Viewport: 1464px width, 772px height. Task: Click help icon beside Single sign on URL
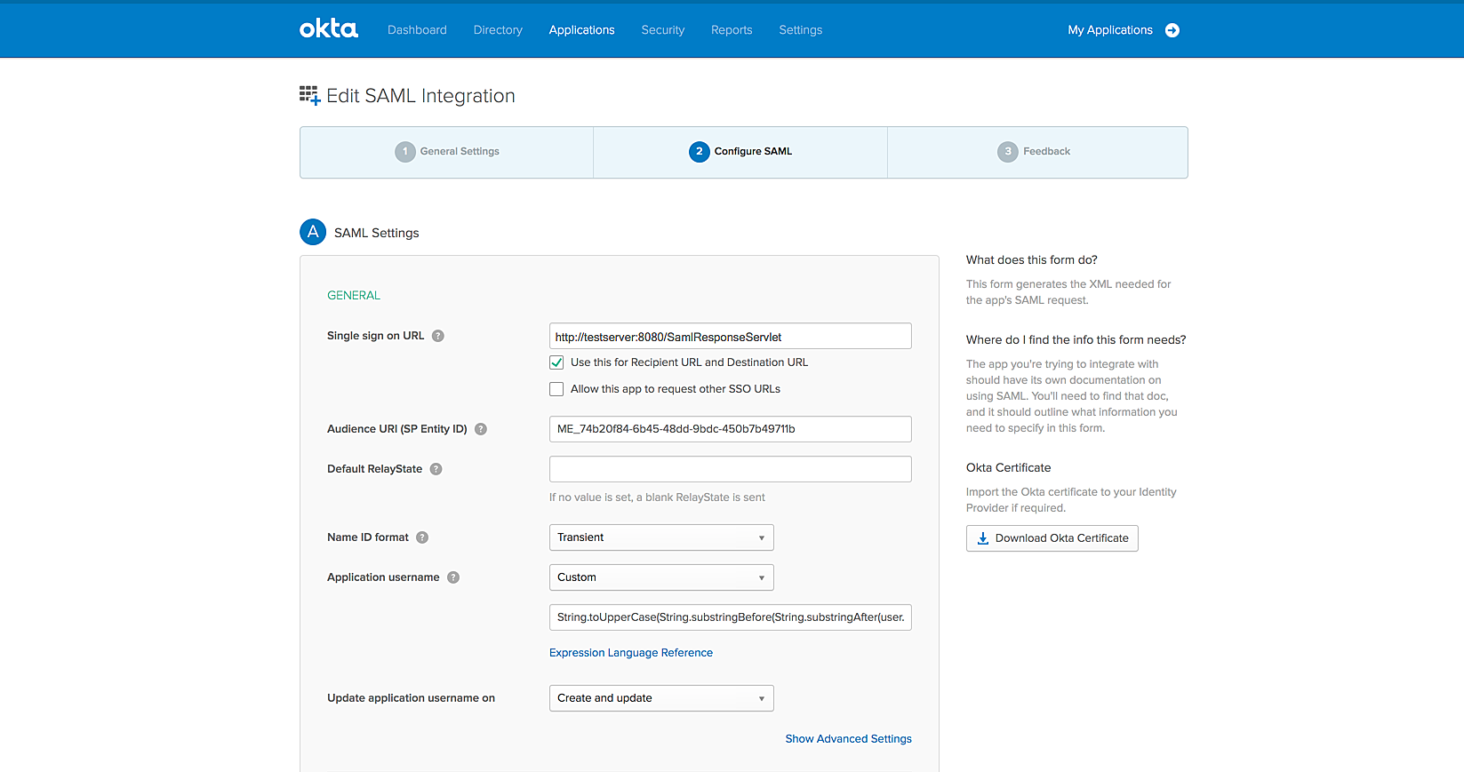tap(438, 336)
